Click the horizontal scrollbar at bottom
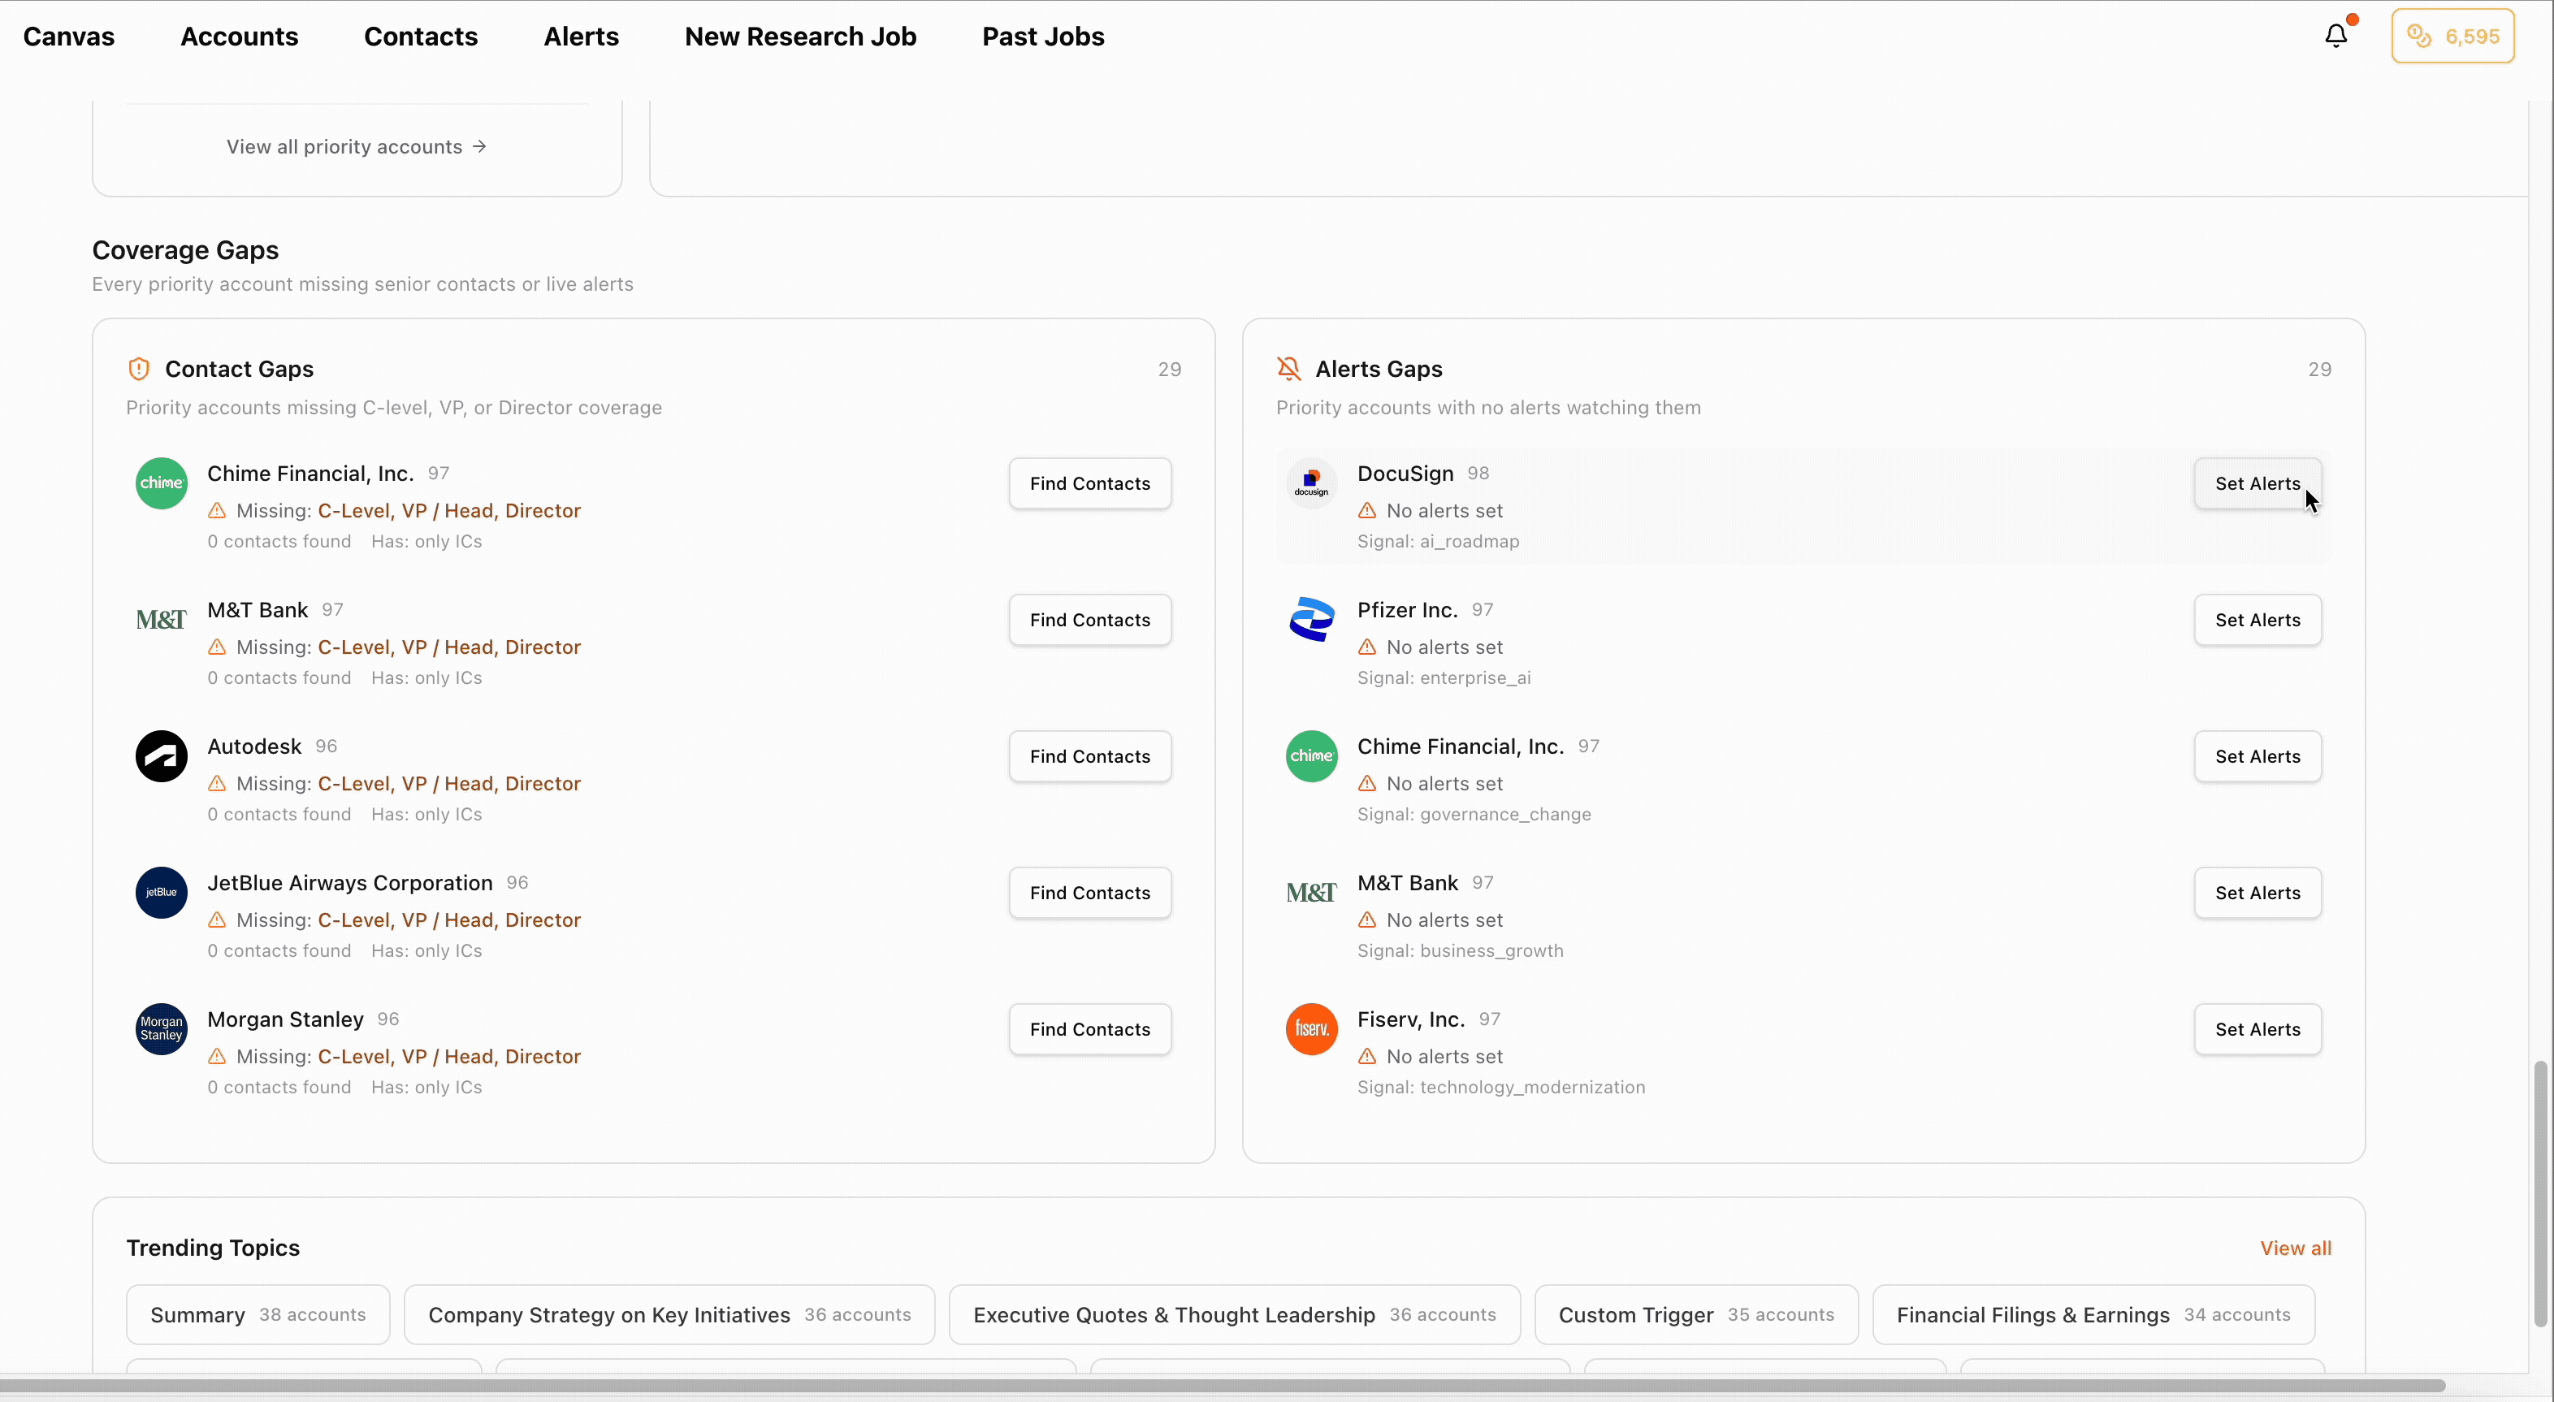The image size is (2554, 1402). (1223, 1385)
